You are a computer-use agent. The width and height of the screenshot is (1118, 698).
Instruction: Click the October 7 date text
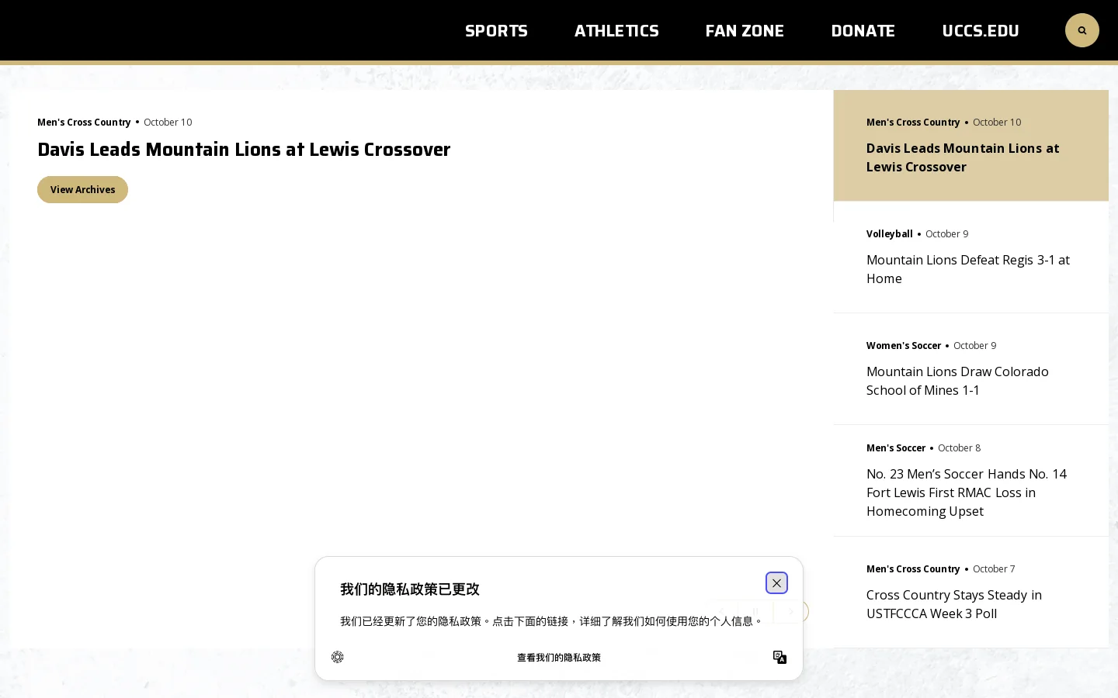(994, 568)
